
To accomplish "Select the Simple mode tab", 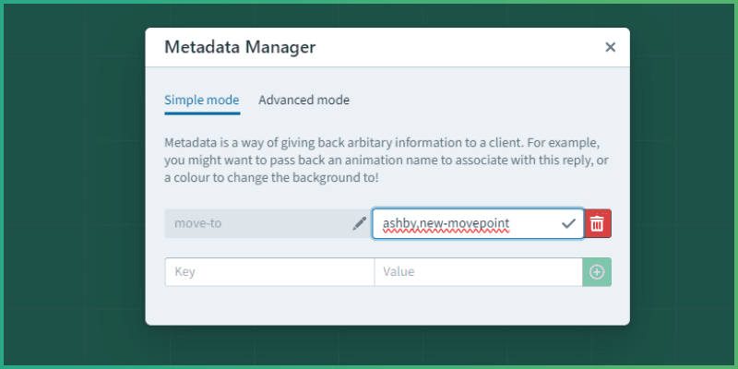I will (201, 100).
